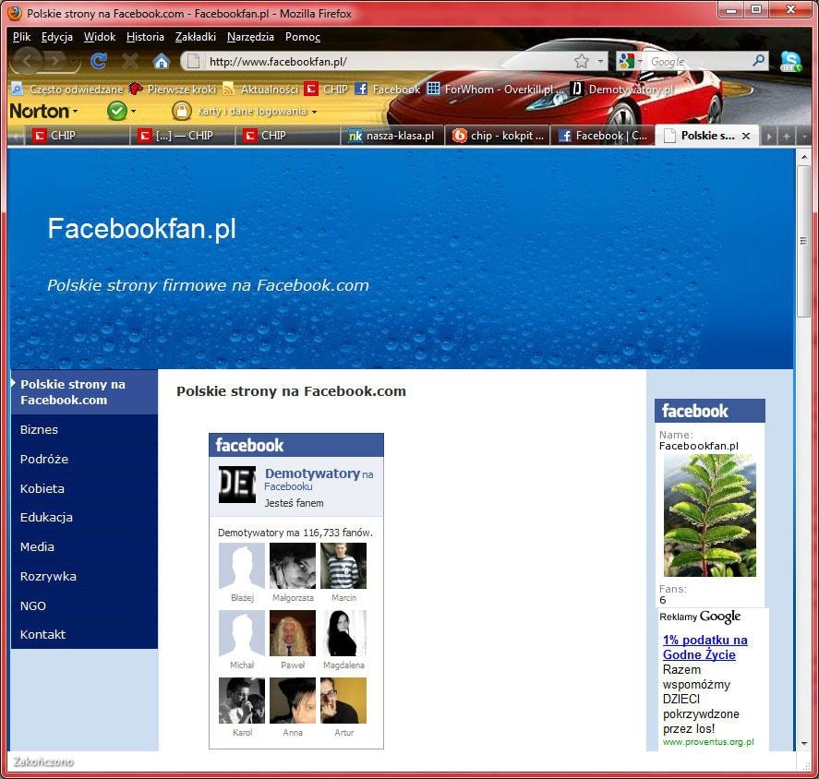
Task: Open the NGO category
Action: [x=84, y=605]
